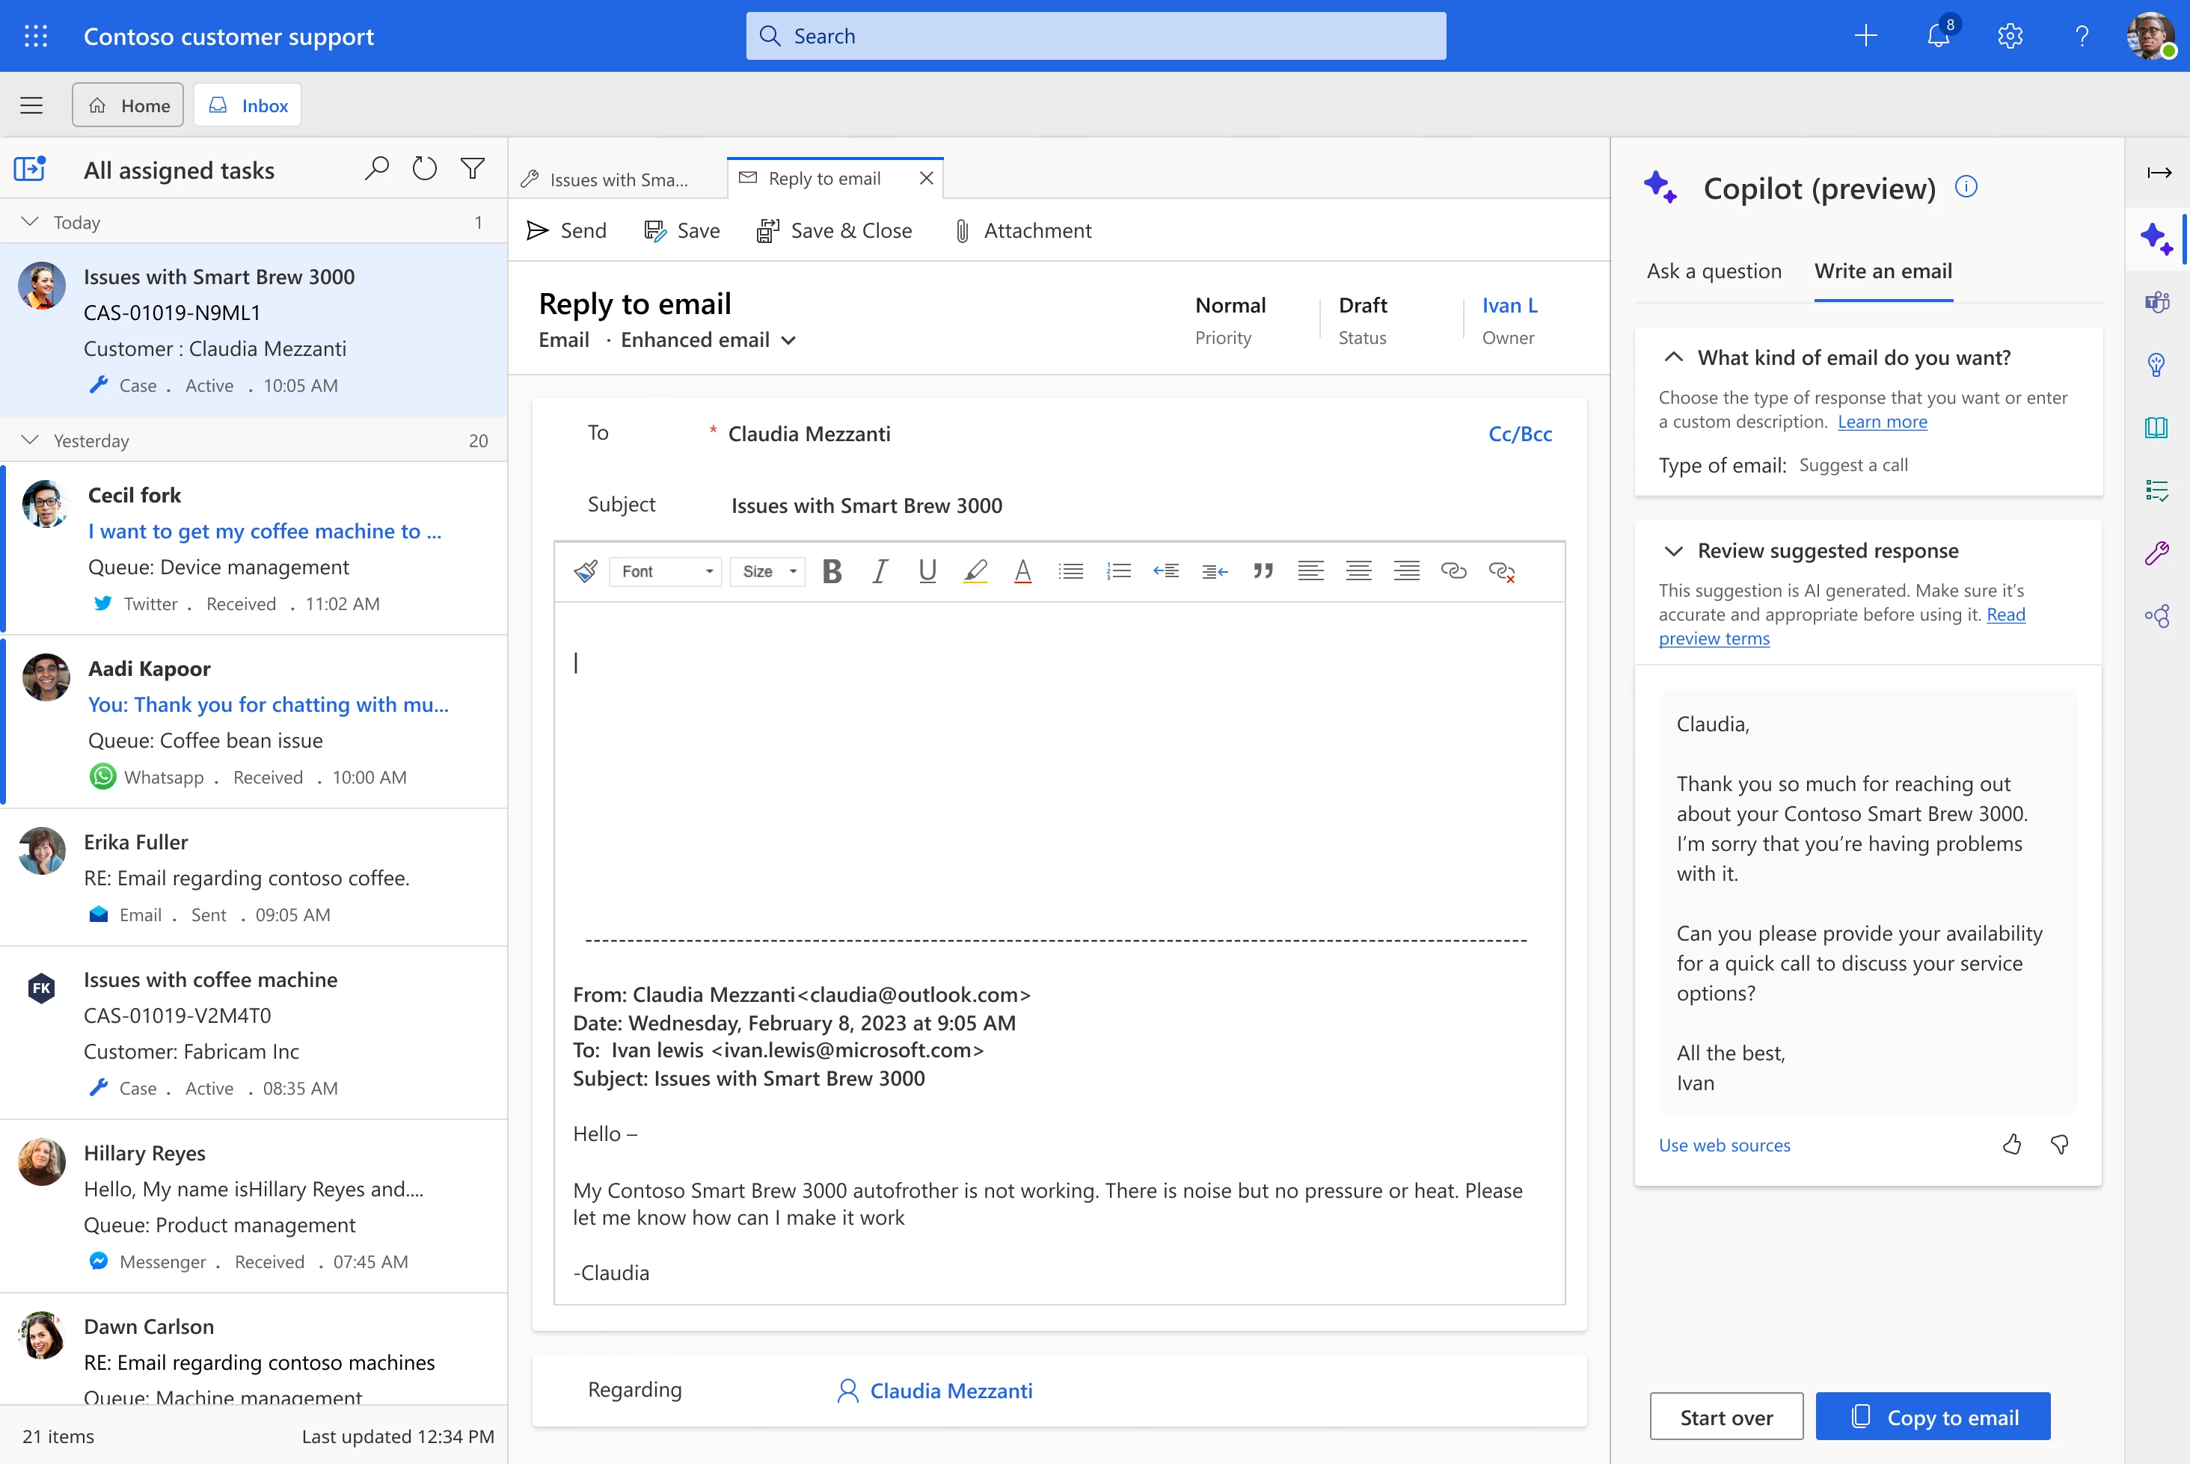Toggle bold formatting in email editor

[831, 570]
